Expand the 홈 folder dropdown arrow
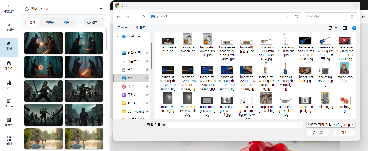The height and width of the screenshot is (151, 368). 101,9
